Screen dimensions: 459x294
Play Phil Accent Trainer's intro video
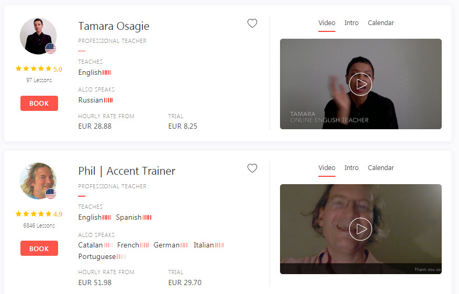[x=361, y=229]
